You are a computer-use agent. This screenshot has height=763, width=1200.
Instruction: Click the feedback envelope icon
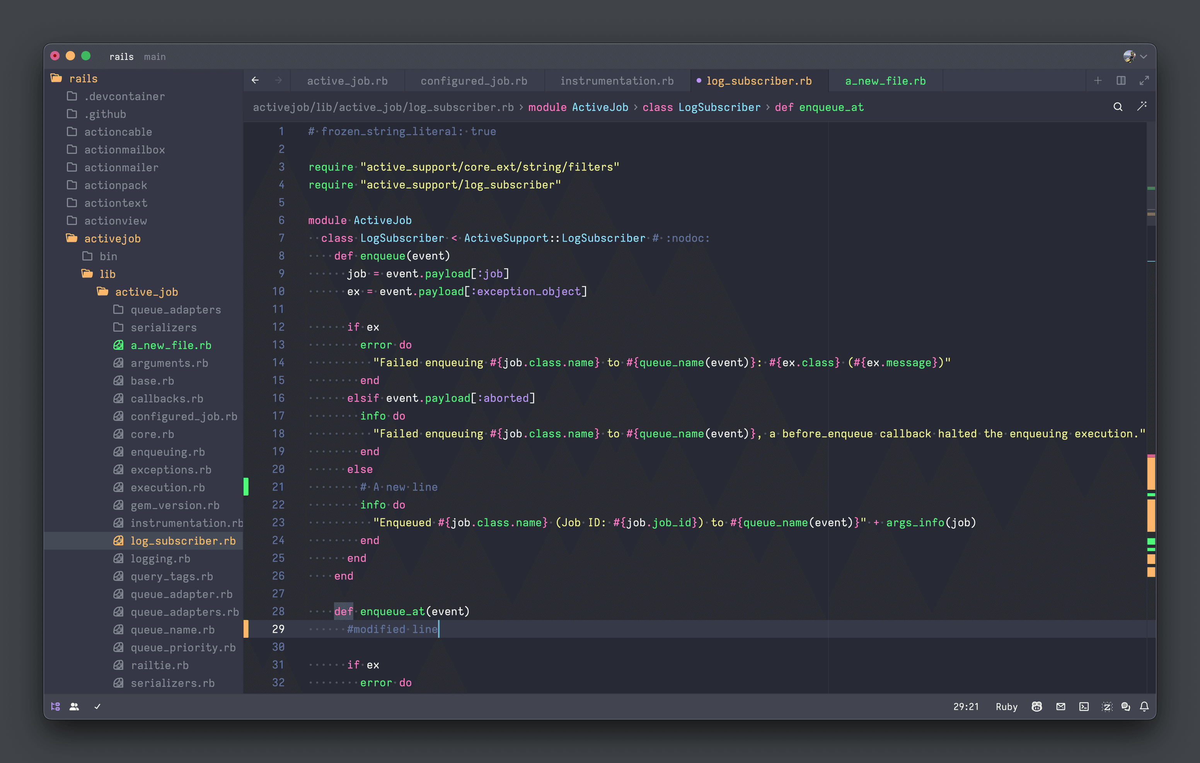[1060, 706]
